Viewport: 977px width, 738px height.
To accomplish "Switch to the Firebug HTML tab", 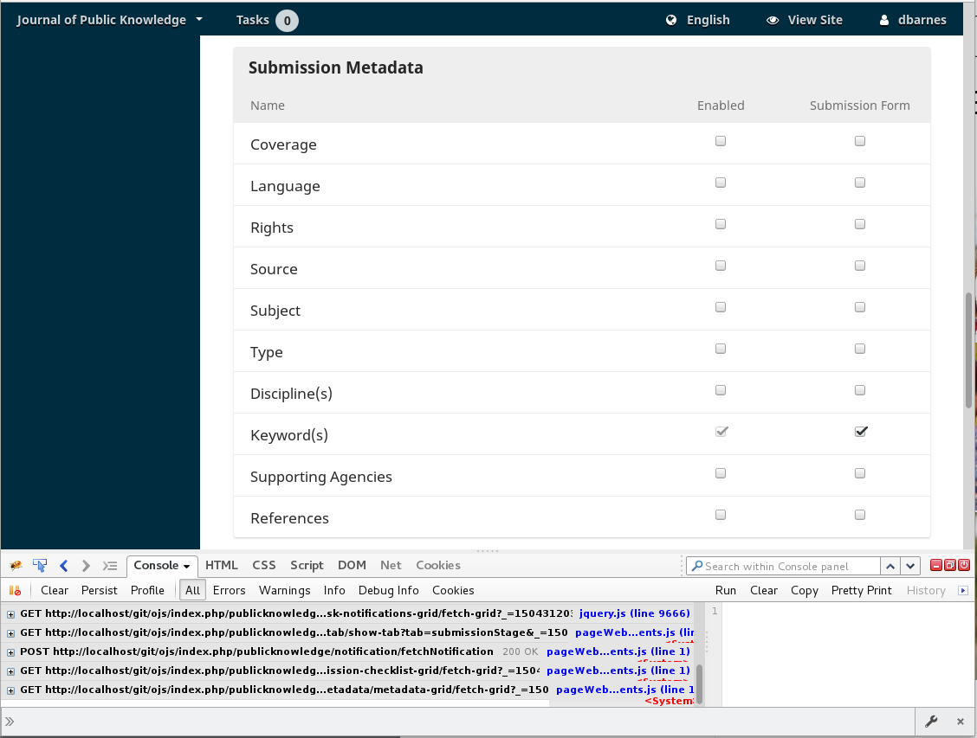I will [x=222, y=566].
